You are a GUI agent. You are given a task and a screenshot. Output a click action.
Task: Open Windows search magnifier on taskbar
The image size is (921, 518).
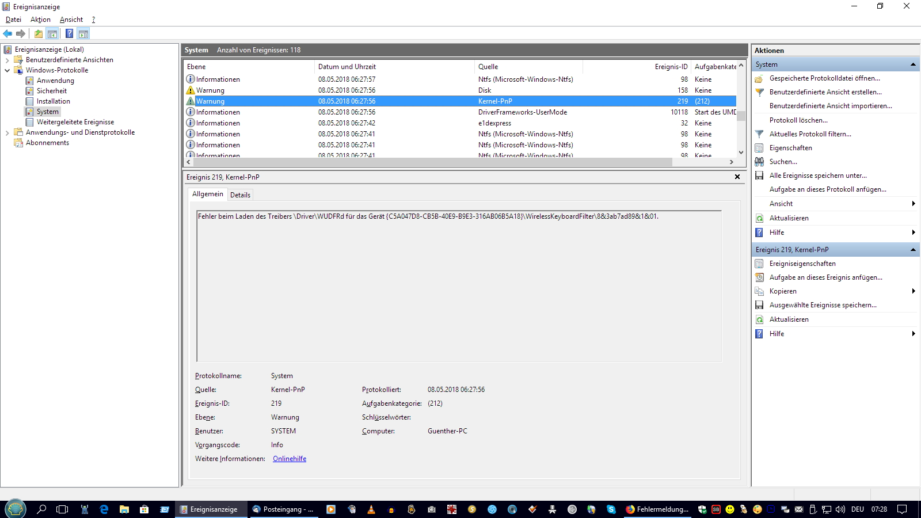[x=41, y=509]
